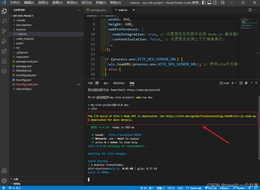Open the File menu (文件)
260x190 pixels.
click(15, 3)
